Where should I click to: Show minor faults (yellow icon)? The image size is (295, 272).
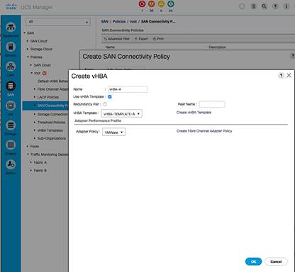(161, 4)
